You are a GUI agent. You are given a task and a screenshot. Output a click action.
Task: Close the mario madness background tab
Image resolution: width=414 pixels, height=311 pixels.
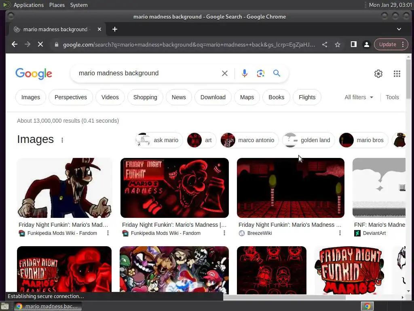point(99,29)
